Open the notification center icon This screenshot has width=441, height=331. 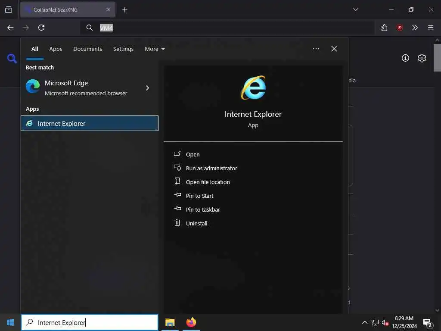pos(428,323)
